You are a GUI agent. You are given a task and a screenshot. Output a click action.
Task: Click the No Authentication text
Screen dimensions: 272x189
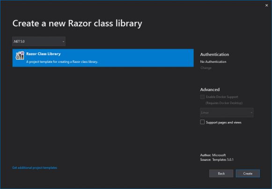(x=213, y=61)
